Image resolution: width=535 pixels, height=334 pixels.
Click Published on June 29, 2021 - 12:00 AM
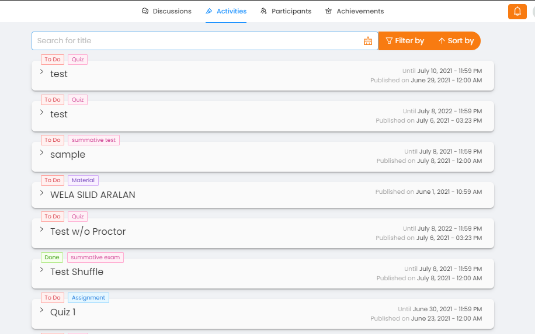coord(426,80)
